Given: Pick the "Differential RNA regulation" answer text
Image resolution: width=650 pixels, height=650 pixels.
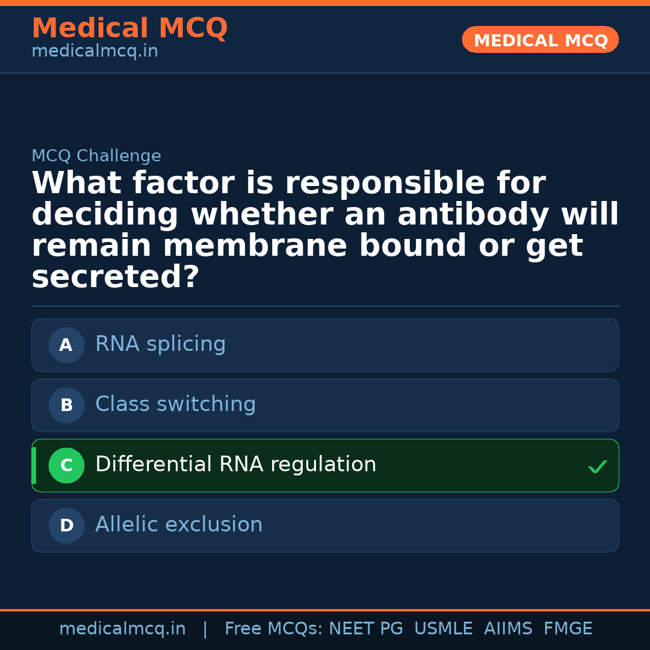Looking at the screenshot, I should pyautogui.click(x=235, y=465).
